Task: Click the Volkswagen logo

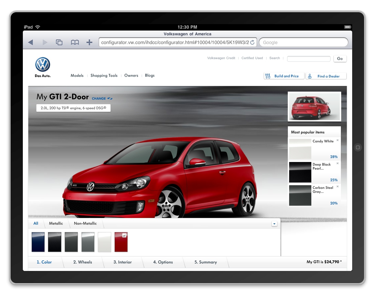Action: click(42, 65)
